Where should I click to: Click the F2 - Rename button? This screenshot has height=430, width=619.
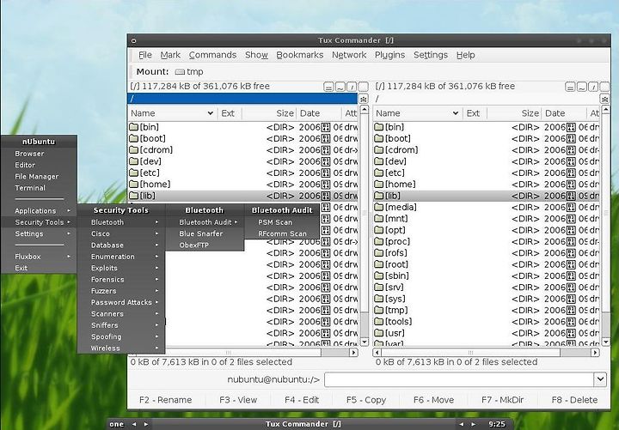coord(165,400)
